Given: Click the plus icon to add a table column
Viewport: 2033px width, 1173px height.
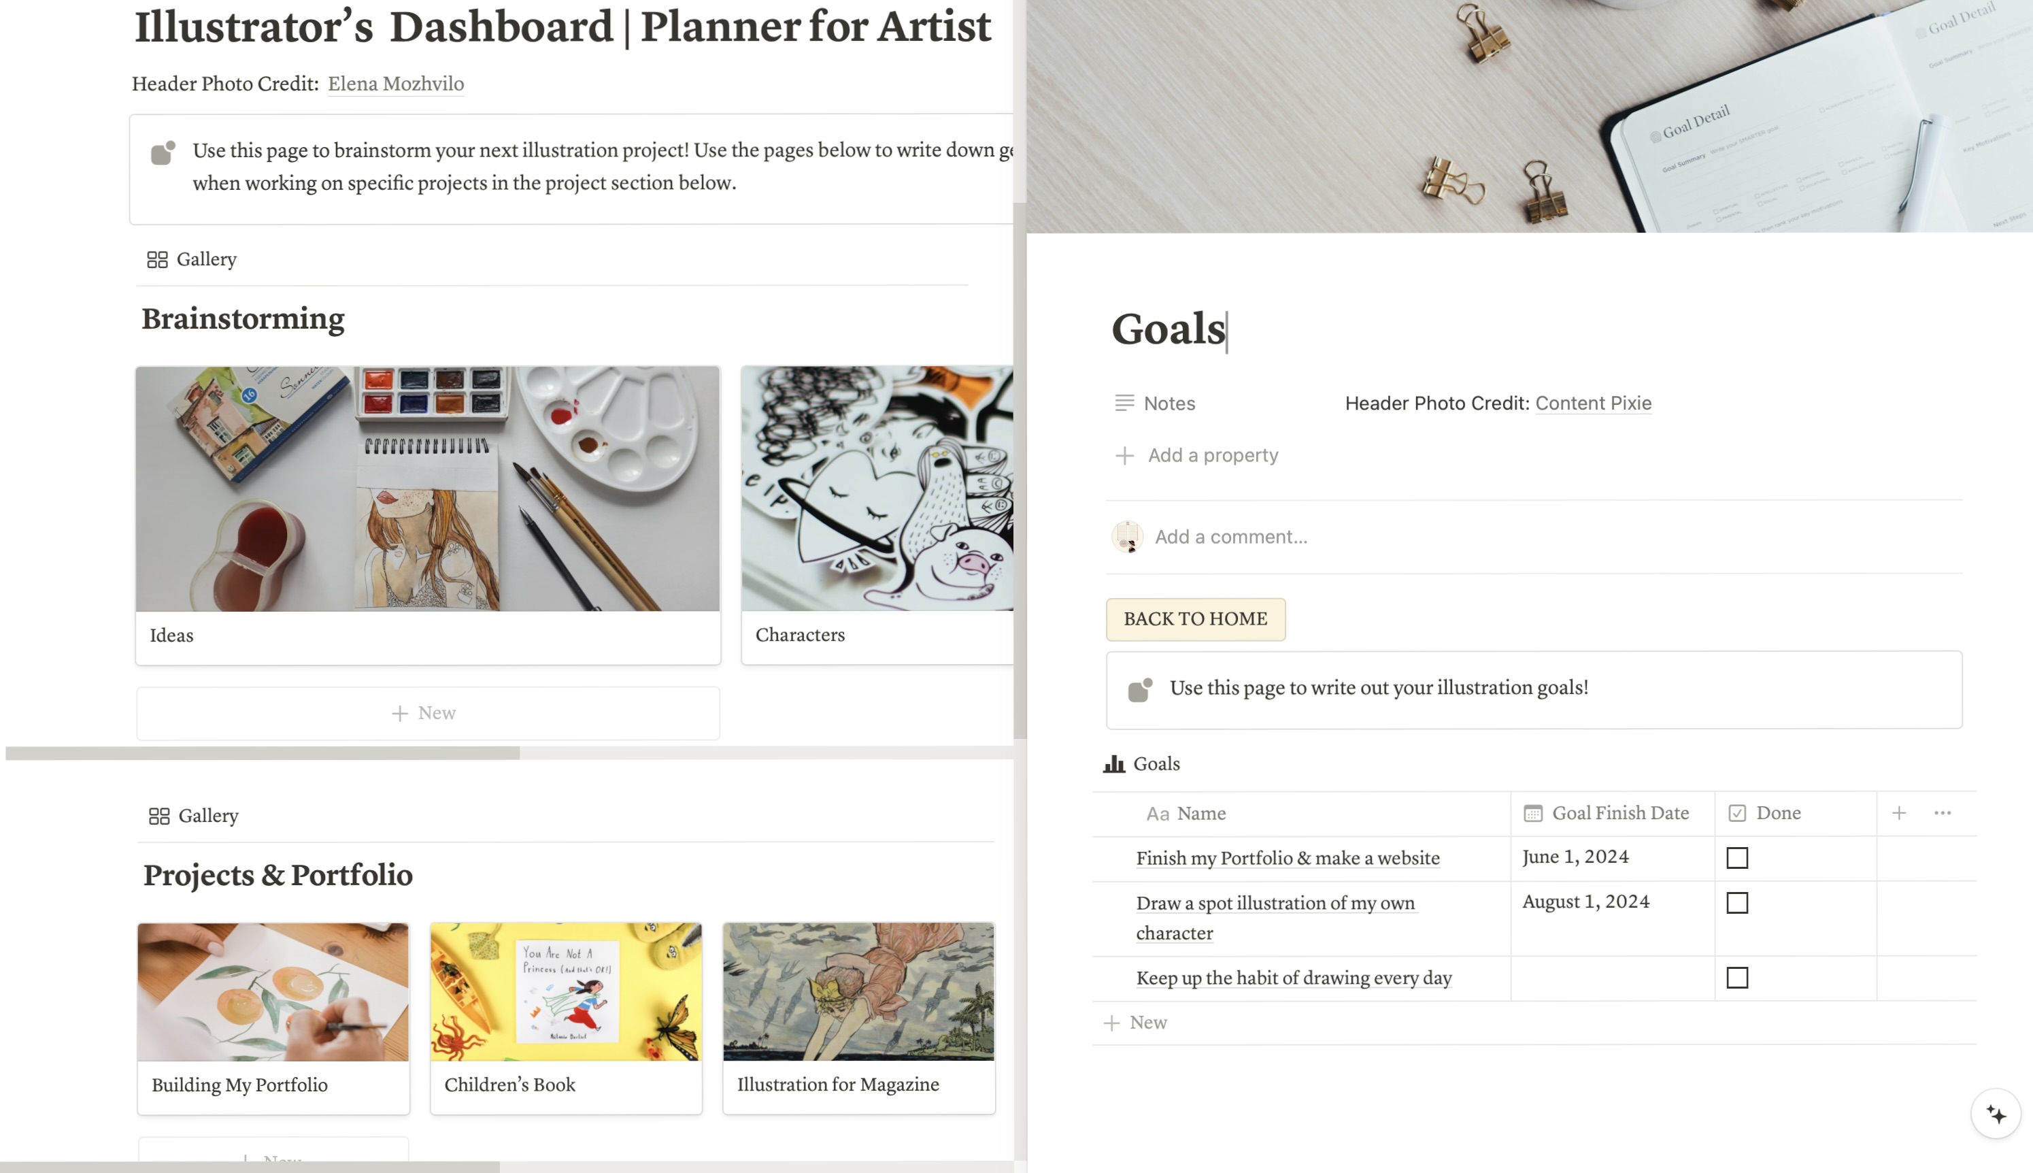Looking at the screenshot, I should point(1899,813).
